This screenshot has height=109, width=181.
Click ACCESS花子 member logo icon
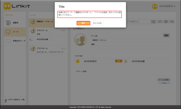[x=78, y=61]
